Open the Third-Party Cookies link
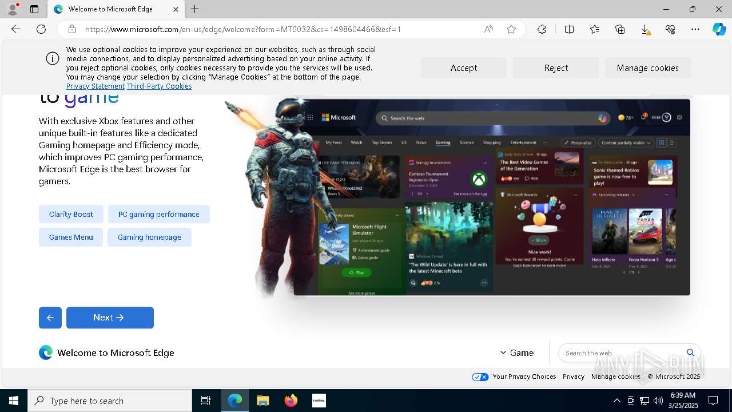Image resolution: width=732 pixels, height=412 pixels. (159, 86)
